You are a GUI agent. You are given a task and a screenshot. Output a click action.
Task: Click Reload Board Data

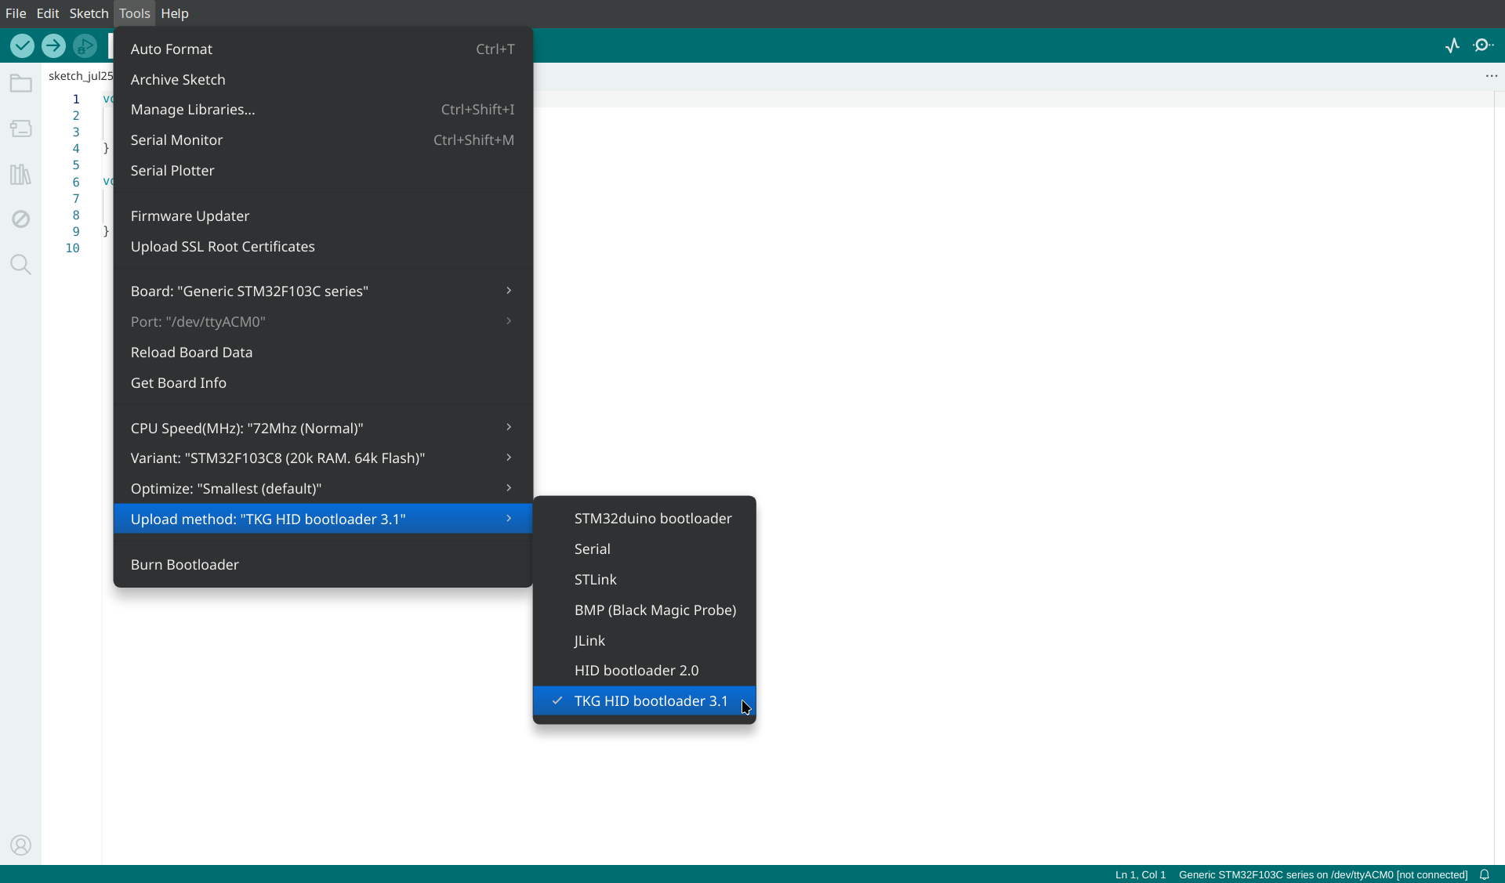pos(323,353)
